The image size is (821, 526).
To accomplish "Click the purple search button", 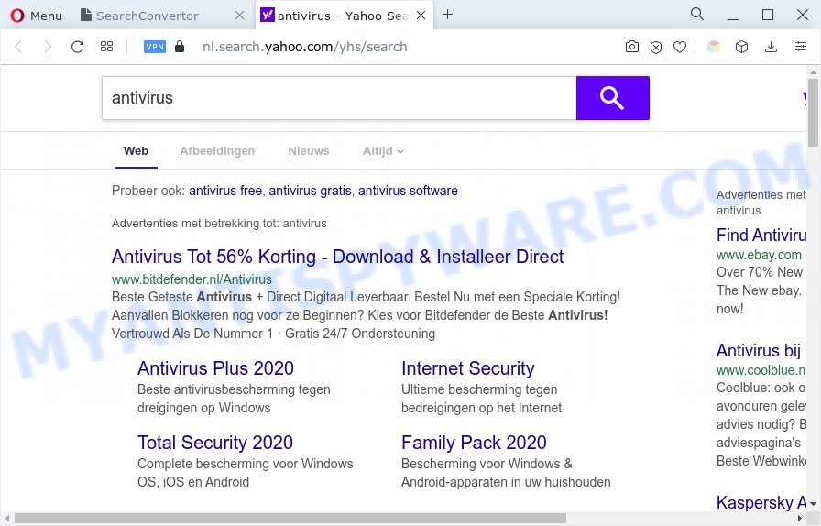I will (613, 98).
